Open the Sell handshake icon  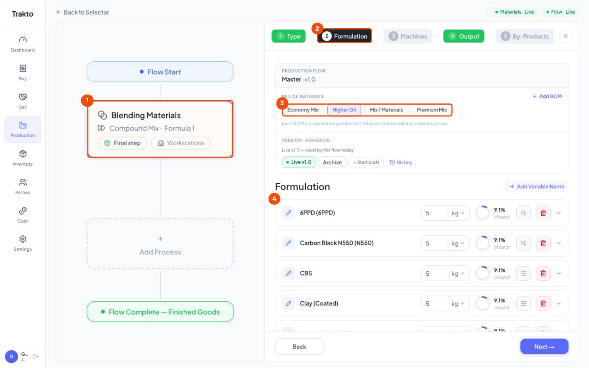point(23,97)
